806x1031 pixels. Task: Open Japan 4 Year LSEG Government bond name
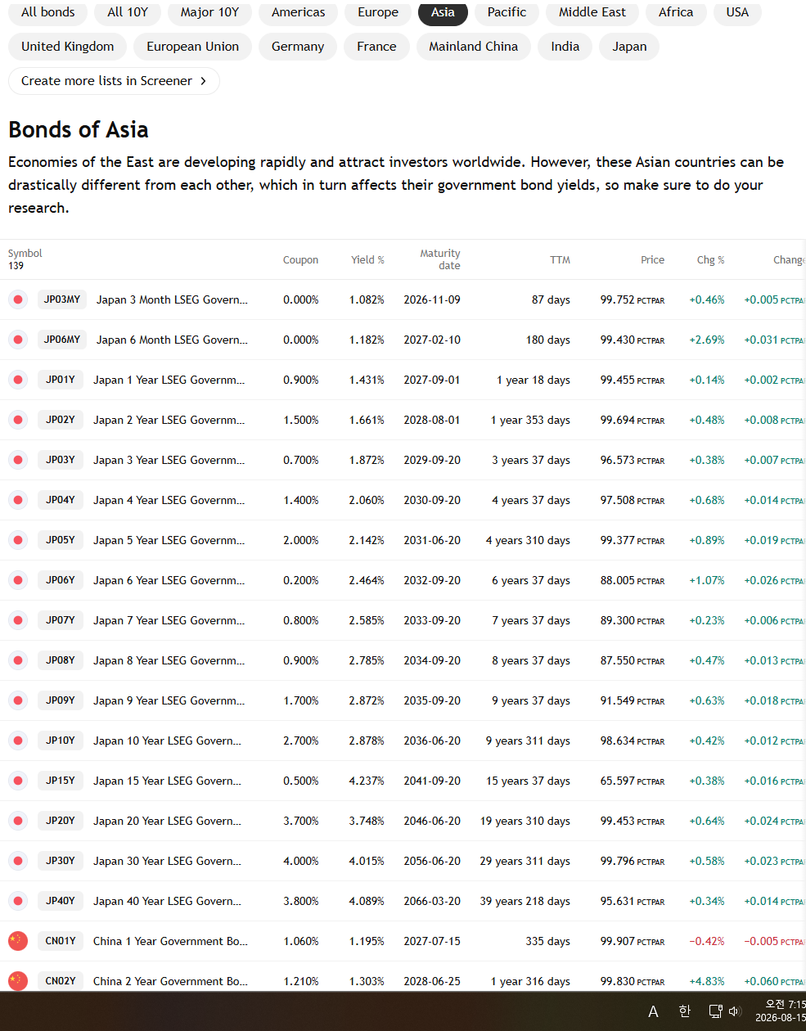point(169,500)
